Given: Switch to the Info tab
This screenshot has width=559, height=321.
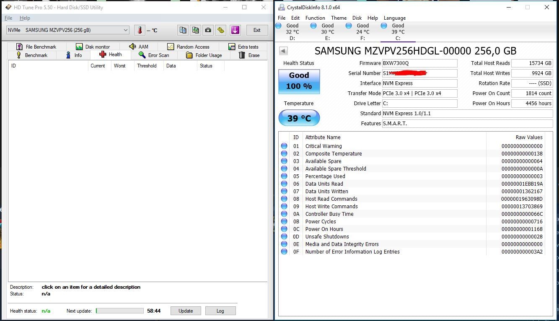Looking at the screenshot, I should pos(74,55).
